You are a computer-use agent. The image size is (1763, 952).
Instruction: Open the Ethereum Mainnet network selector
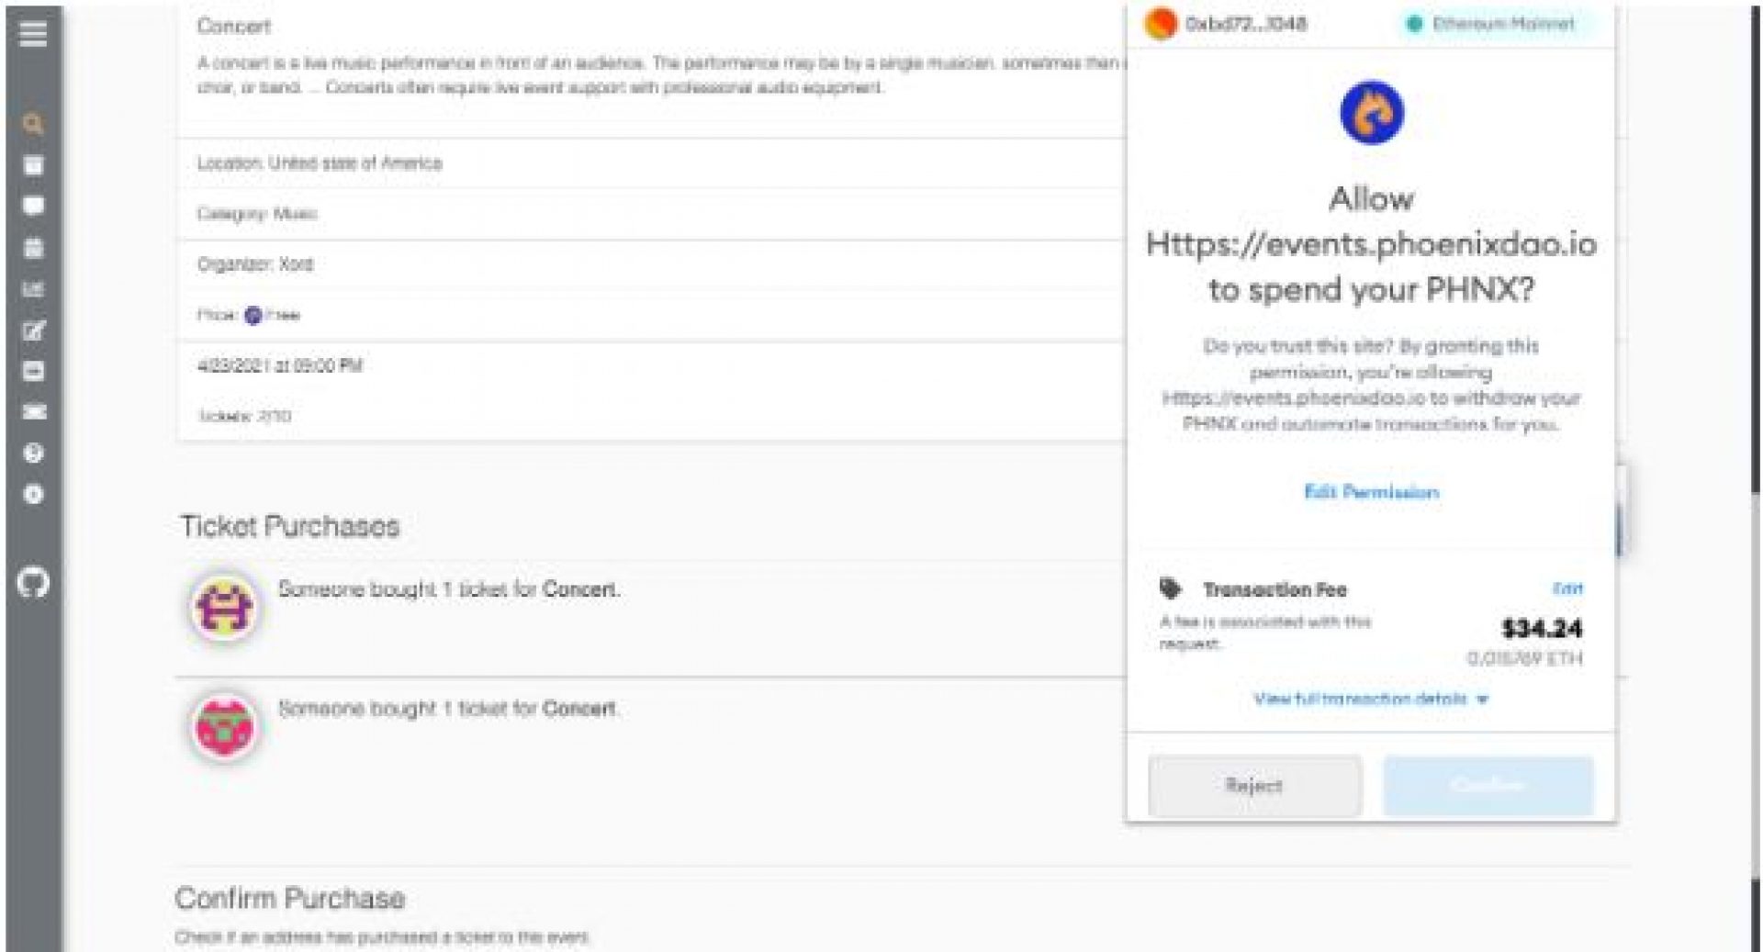[x=1492, y=24]
